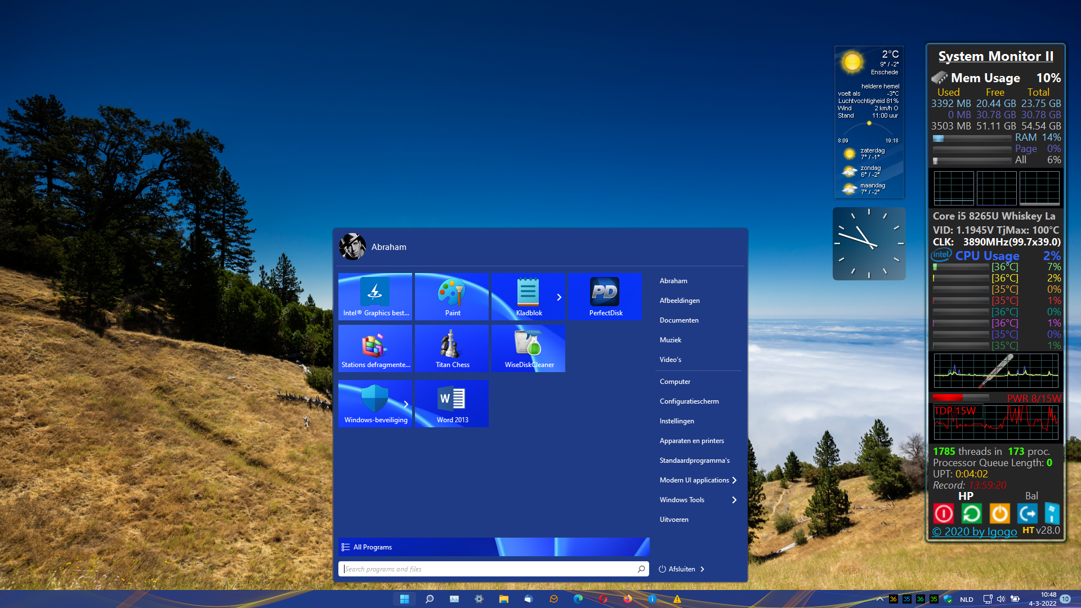Click All Programs button

[494, 547]
